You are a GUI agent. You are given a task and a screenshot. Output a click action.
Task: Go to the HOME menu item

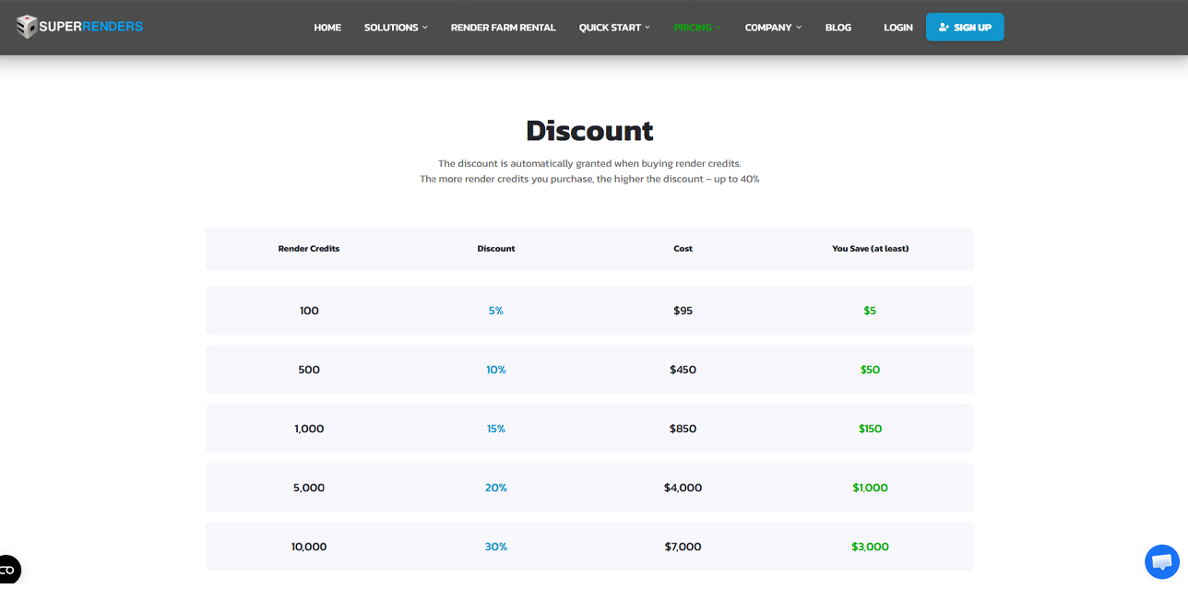327,27
